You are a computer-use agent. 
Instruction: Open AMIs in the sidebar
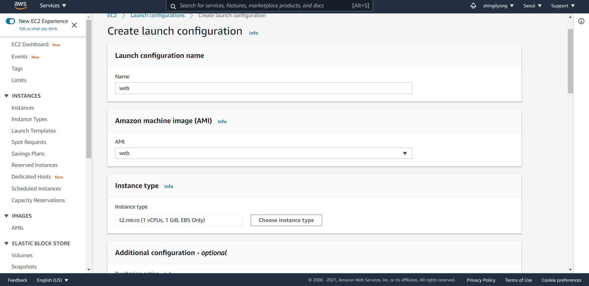17,228
